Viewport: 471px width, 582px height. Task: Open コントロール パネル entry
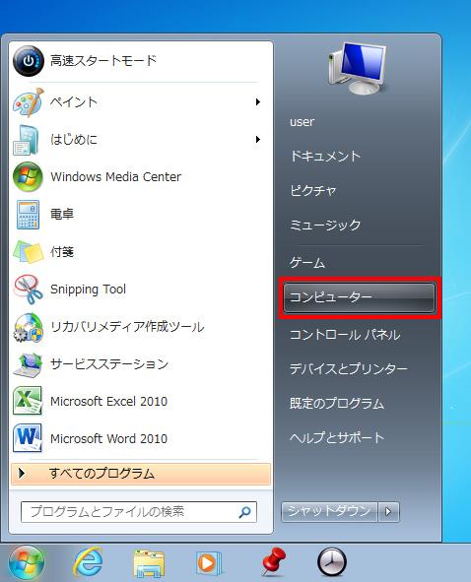(x=345, y=335)
